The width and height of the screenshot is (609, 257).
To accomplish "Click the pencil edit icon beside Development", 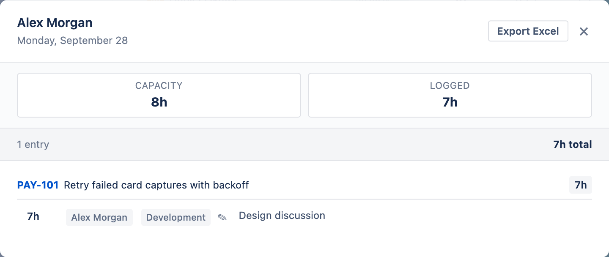I will pos(222,217).
